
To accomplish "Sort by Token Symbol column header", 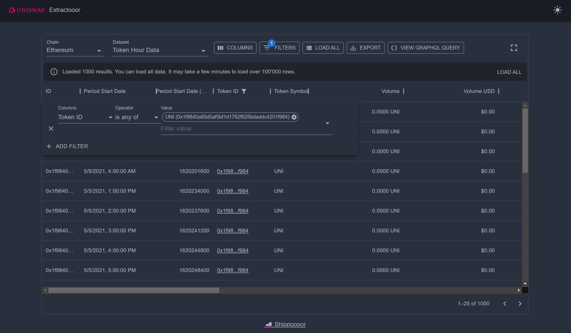I will (x=291, y=91).
